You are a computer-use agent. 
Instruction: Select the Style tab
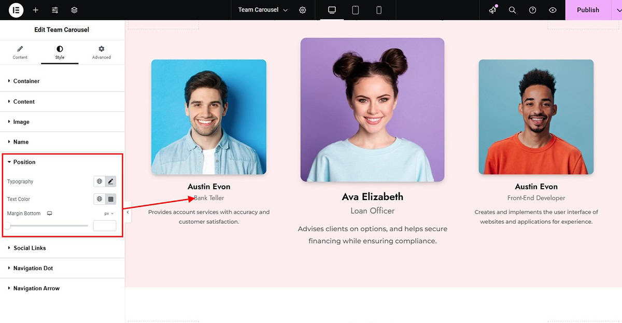click(60, 52)
